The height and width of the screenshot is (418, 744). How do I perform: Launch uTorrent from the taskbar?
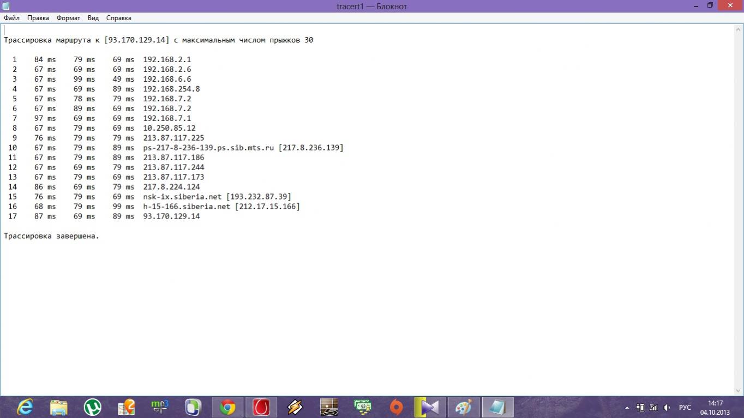point(93,407)
